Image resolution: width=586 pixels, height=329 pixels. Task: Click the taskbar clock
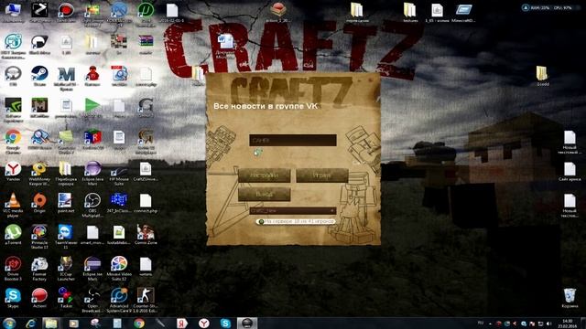(x=568, y=324)
